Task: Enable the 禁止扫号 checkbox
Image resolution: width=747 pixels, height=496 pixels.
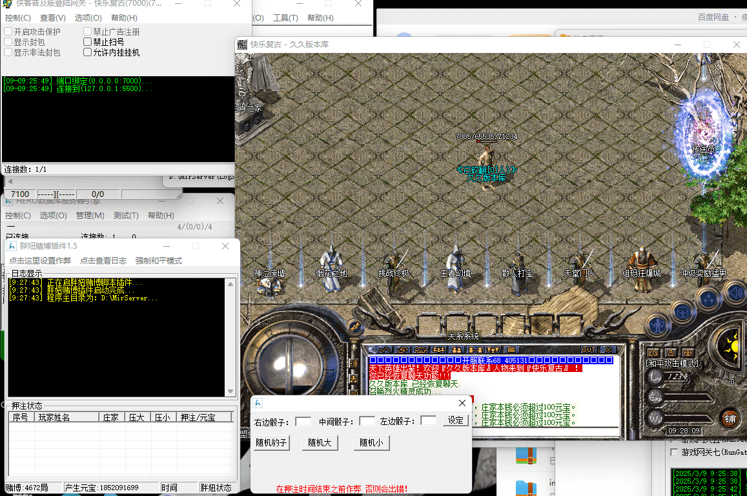Action: click(x=88, y=42)
